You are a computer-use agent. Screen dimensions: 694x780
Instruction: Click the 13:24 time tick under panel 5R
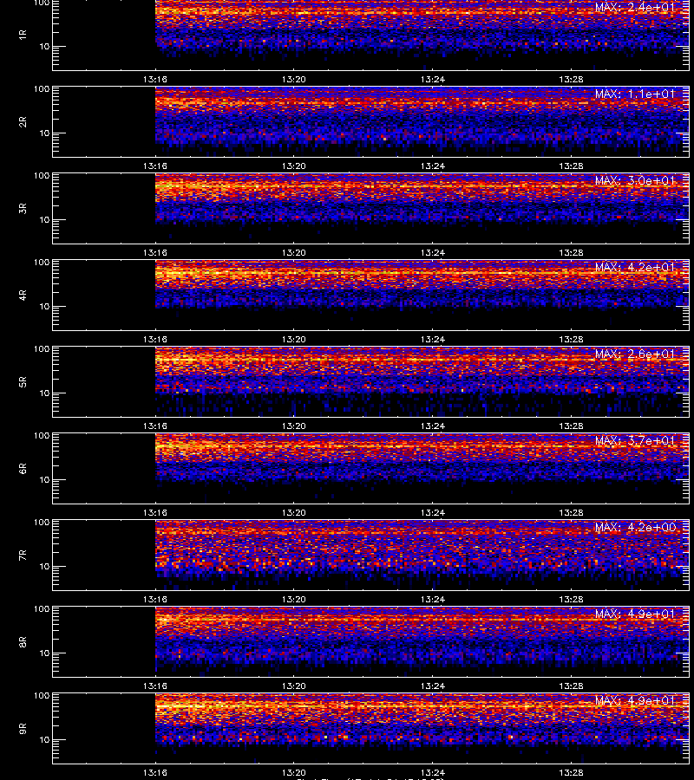(x=432, y=426)
